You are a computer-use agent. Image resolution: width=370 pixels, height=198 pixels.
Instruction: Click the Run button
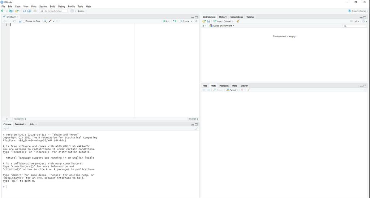point(165,21)
